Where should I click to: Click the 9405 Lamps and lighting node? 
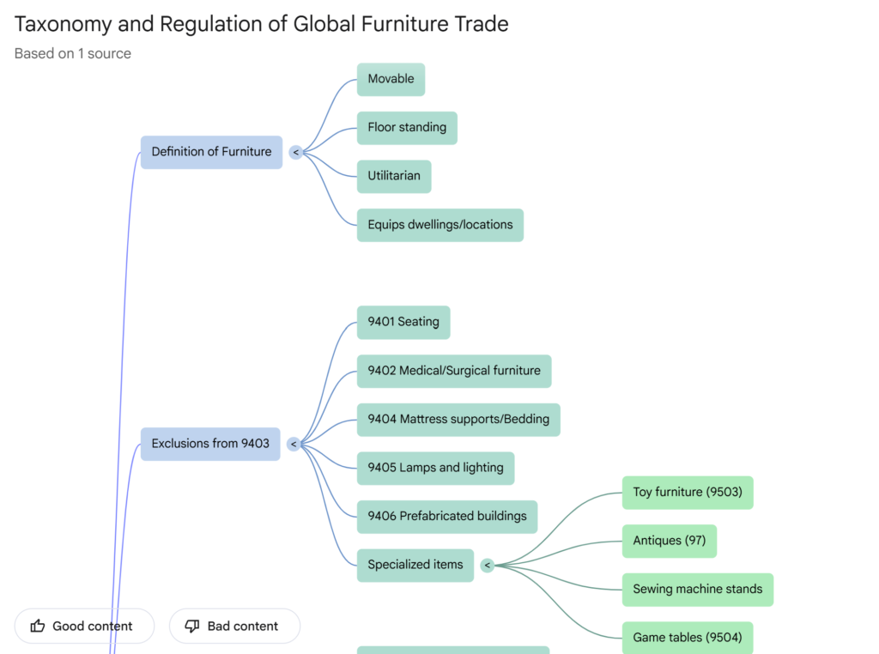[435, 468]
